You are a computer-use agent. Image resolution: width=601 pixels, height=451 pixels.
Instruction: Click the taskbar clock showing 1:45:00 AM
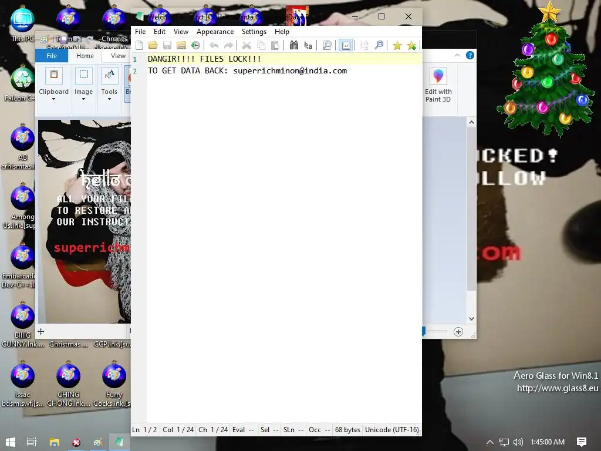(548, 442)
